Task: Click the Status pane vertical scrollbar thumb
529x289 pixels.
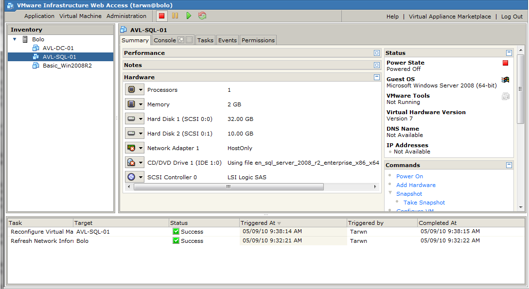Action: [x=521, y=89]
